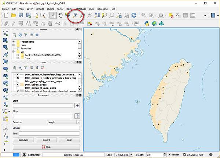Click the Save Project icon
220x158 pixels.
(x=21, y=15)
